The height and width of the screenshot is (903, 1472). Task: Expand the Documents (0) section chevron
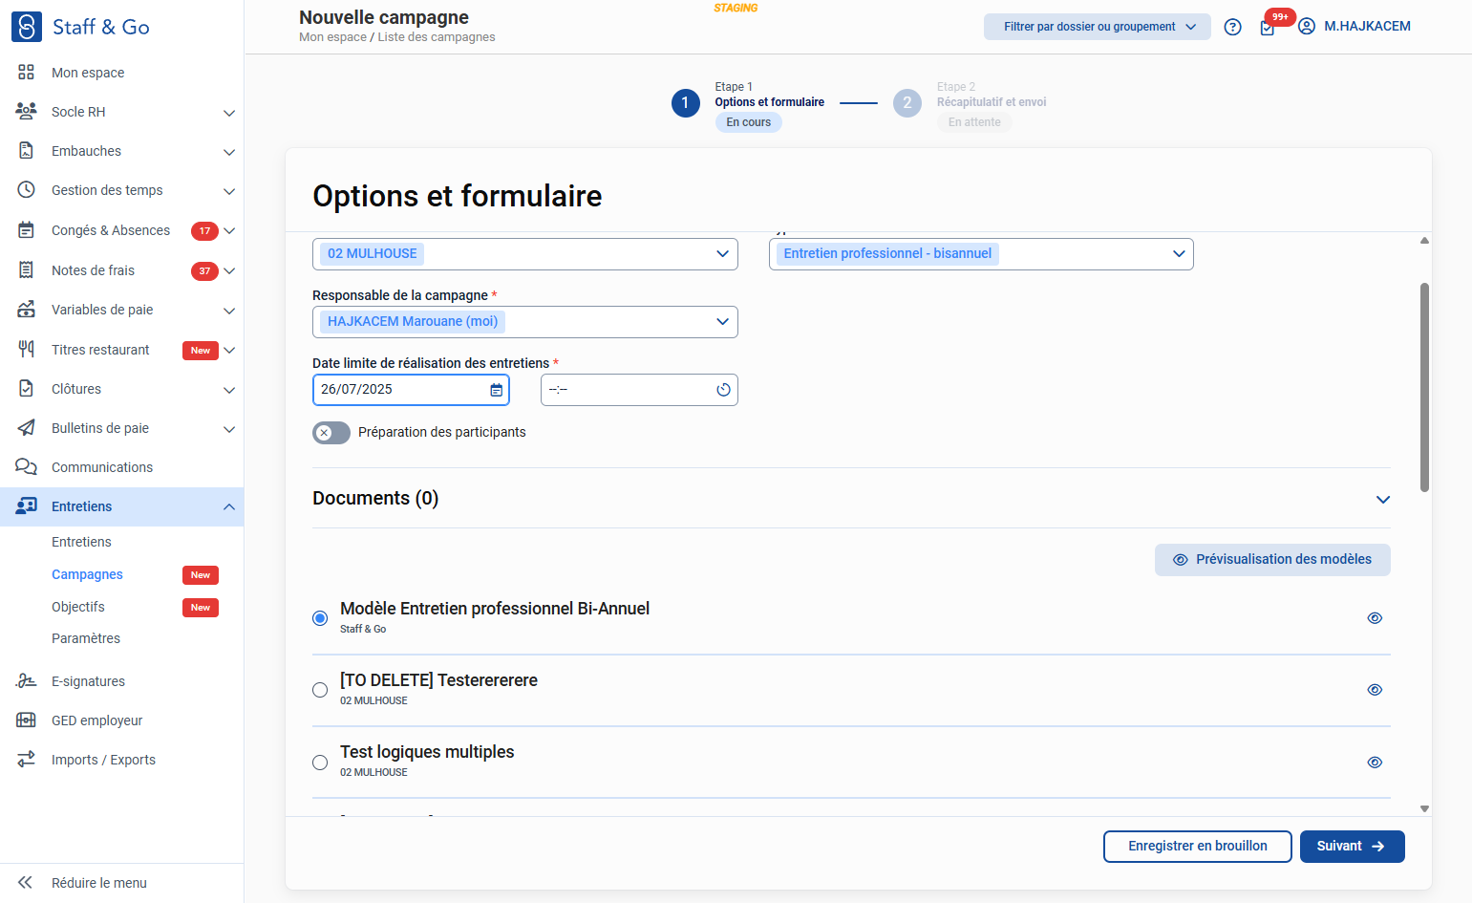1382,500
